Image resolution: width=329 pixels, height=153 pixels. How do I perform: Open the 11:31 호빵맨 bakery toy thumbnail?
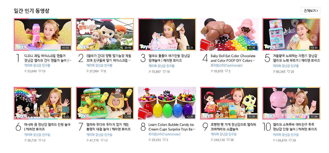tap(229, 103)
